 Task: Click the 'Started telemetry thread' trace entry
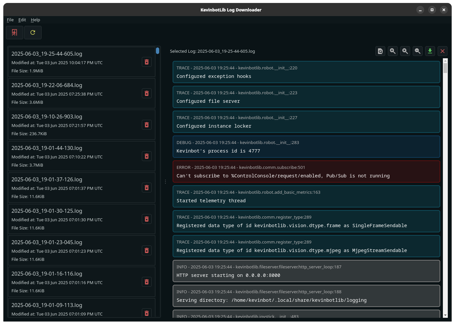click(x=306, y=196)
